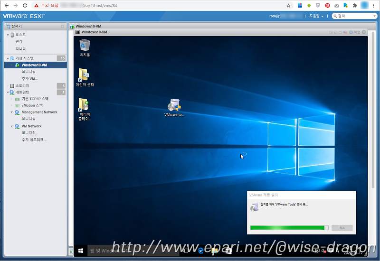Click the blue floppy-disk extension icon
Viewport: 380px width, 261px height.
[x=300, y=5]
